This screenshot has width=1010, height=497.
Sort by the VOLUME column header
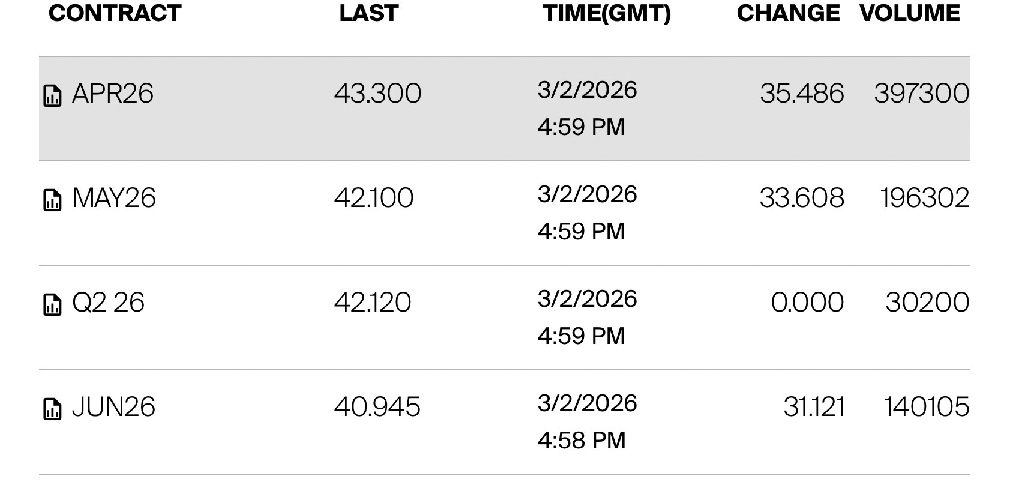tap(909, 13)
